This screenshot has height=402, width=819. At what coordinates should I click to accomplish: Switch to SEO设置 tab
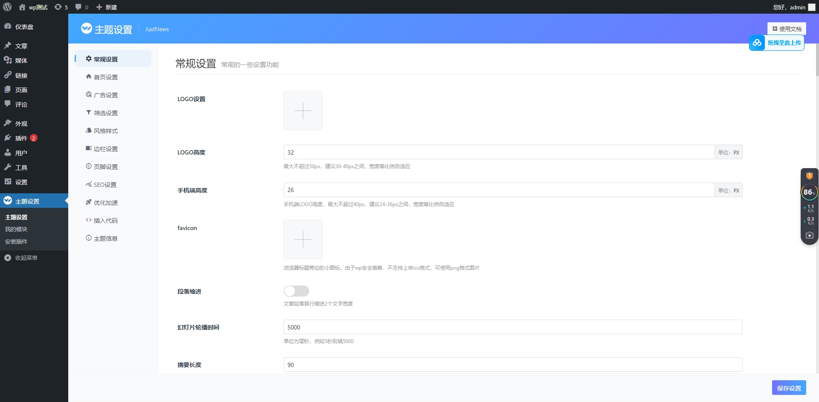[x=113, y=184]
